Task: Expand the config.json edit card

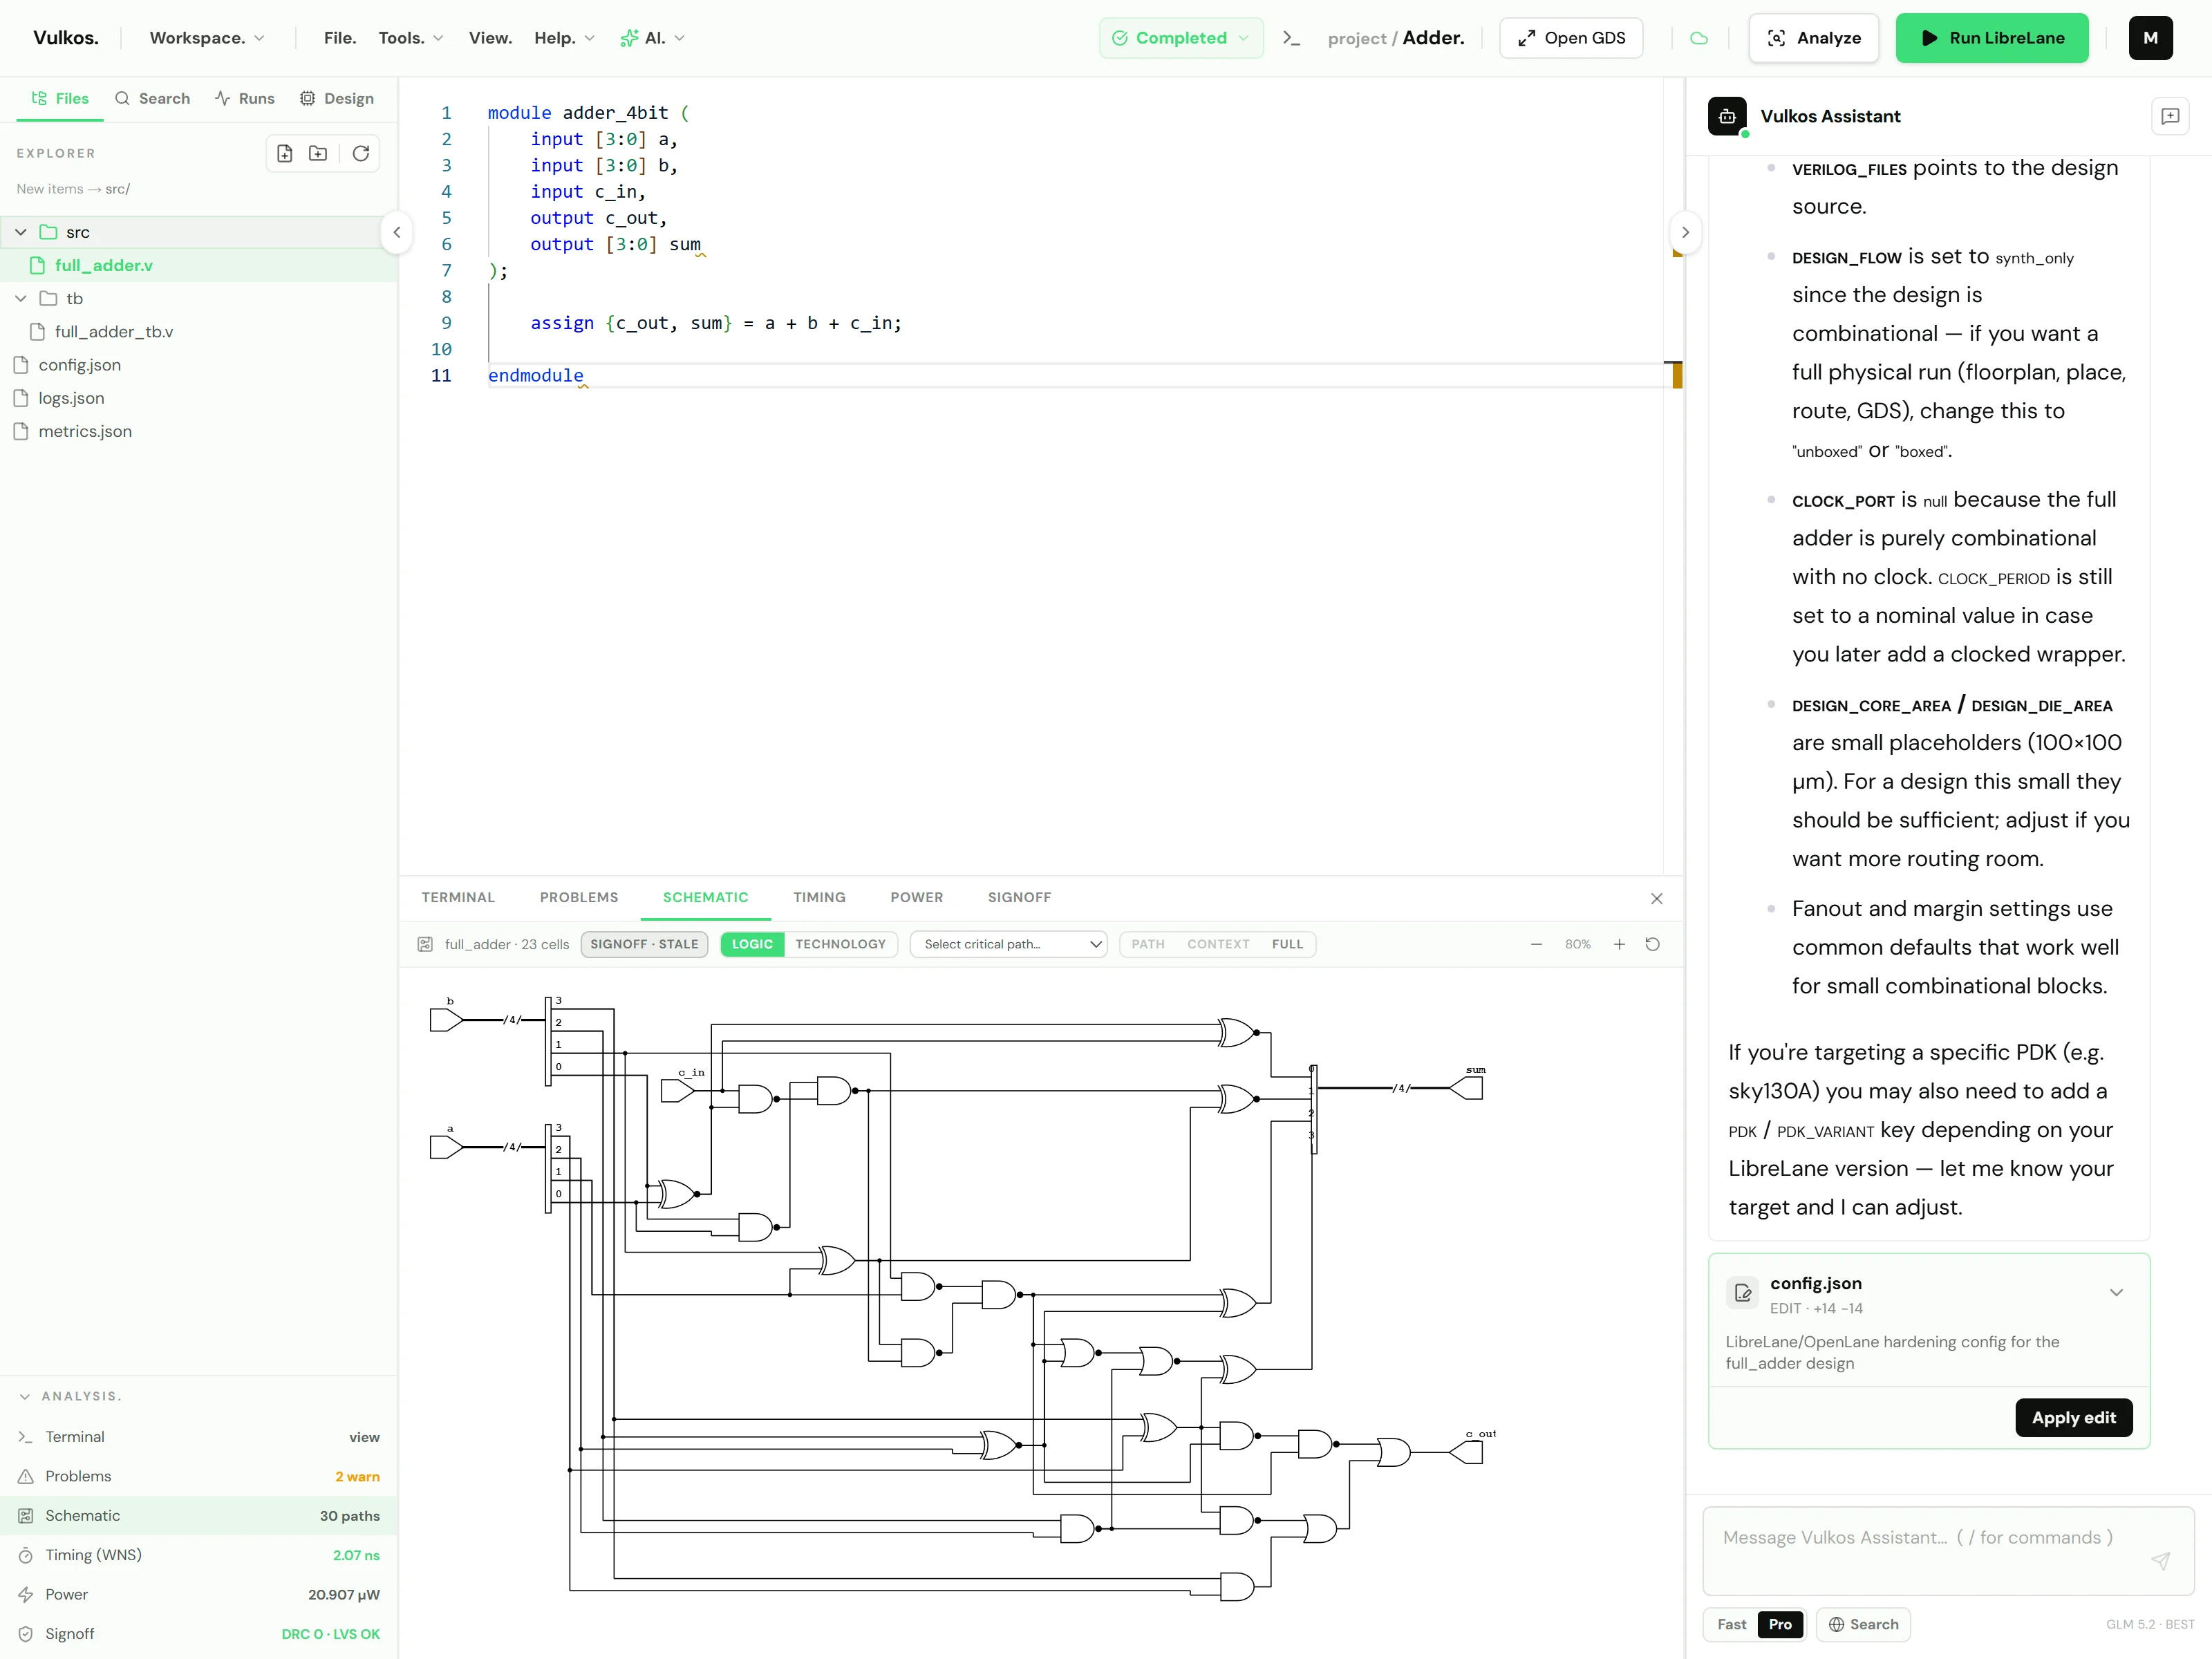Action: click(2116, 1292)
